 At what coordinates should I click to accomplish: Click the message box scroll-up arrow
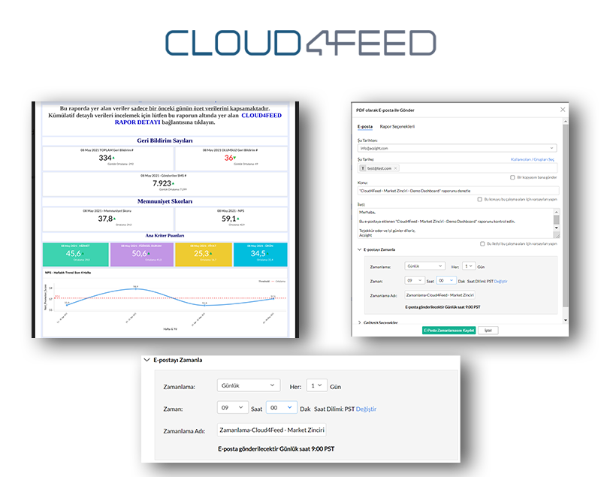point(557,212)
